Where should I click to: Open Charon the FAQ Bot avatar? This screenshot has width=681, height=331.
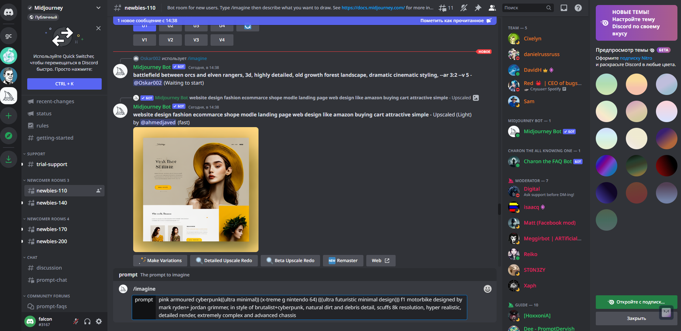(514, 161)
